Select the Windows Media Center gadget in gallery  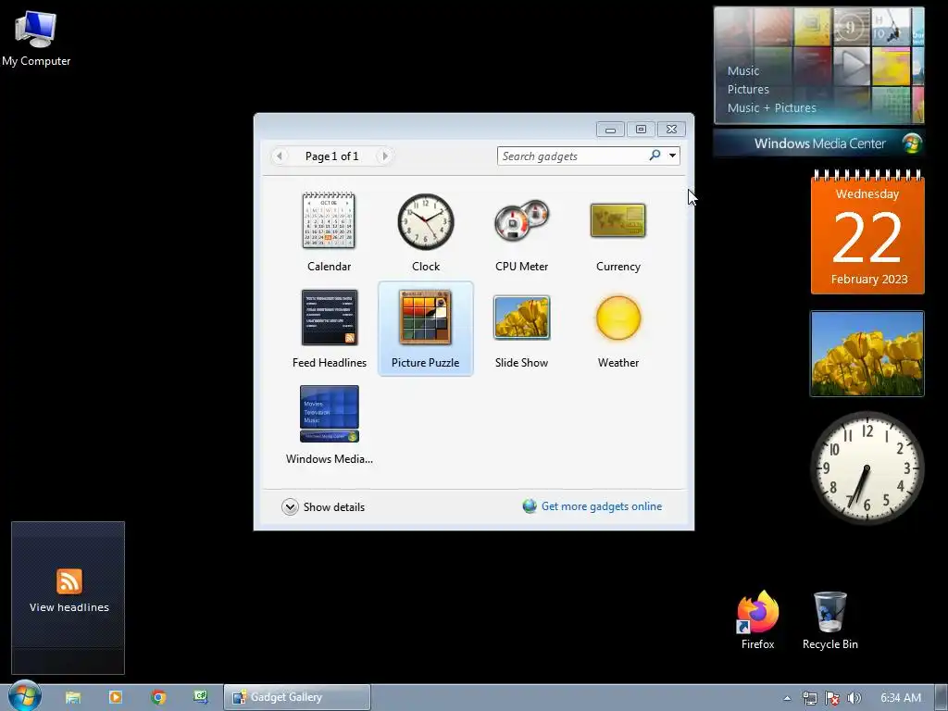(330, 414)
